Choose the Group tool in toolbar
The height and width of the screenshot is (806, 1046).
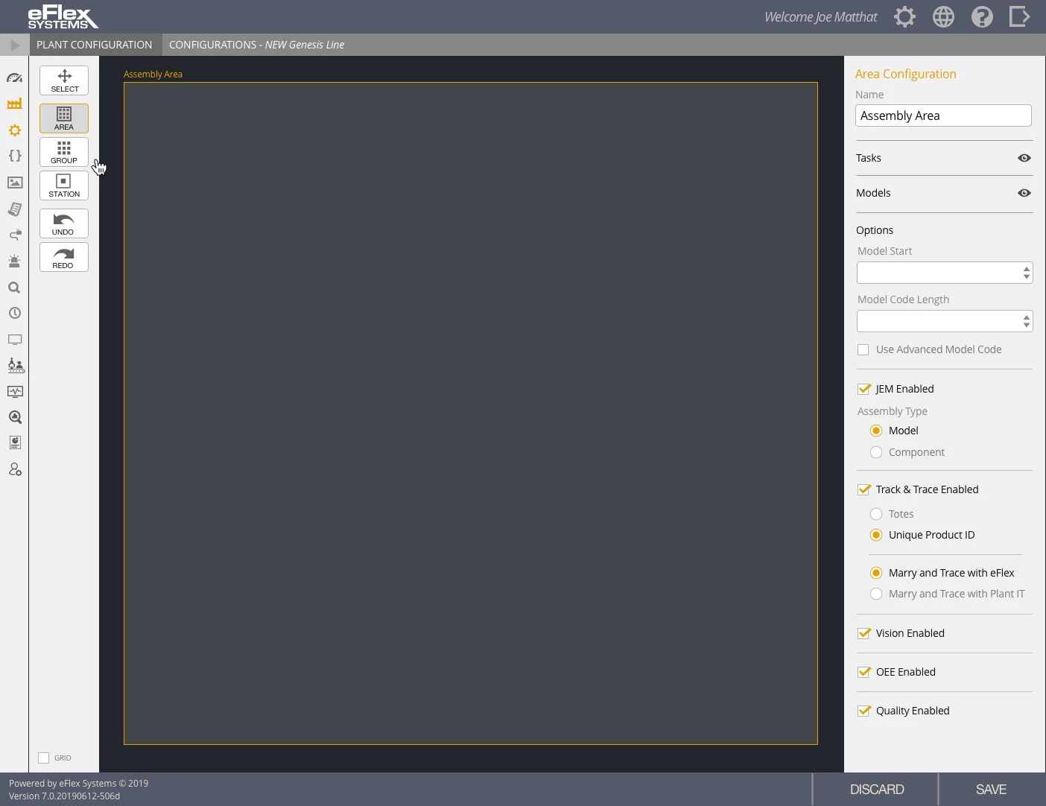point(64,152)
